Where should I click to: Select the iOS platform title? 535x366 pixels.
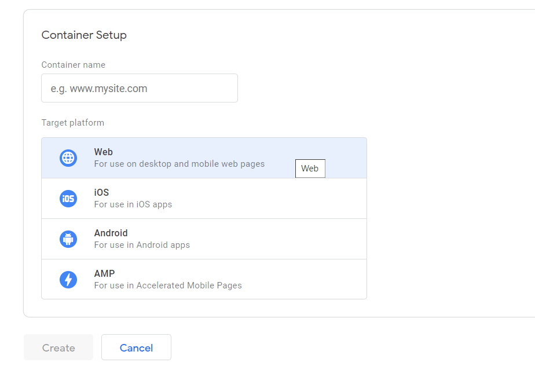(x=101, y=193)
